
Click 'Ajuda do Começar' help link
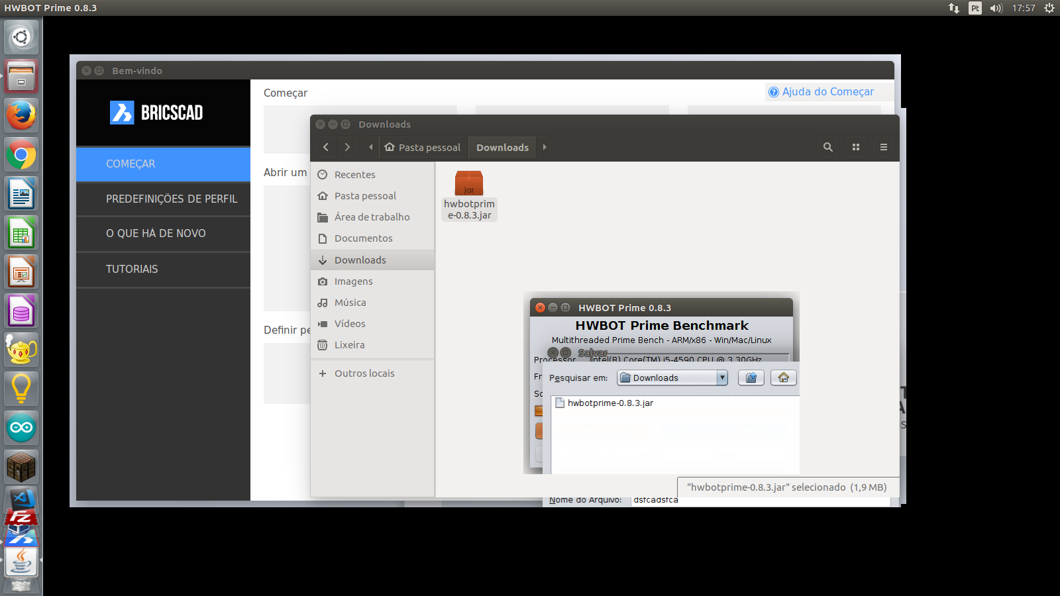(821, 92)
